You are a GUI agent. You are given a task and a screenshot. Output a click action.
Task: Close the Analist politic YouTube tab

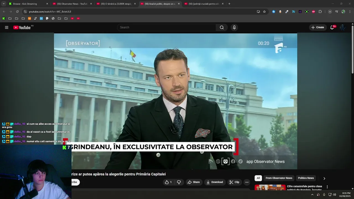click(x=179, y=4)
